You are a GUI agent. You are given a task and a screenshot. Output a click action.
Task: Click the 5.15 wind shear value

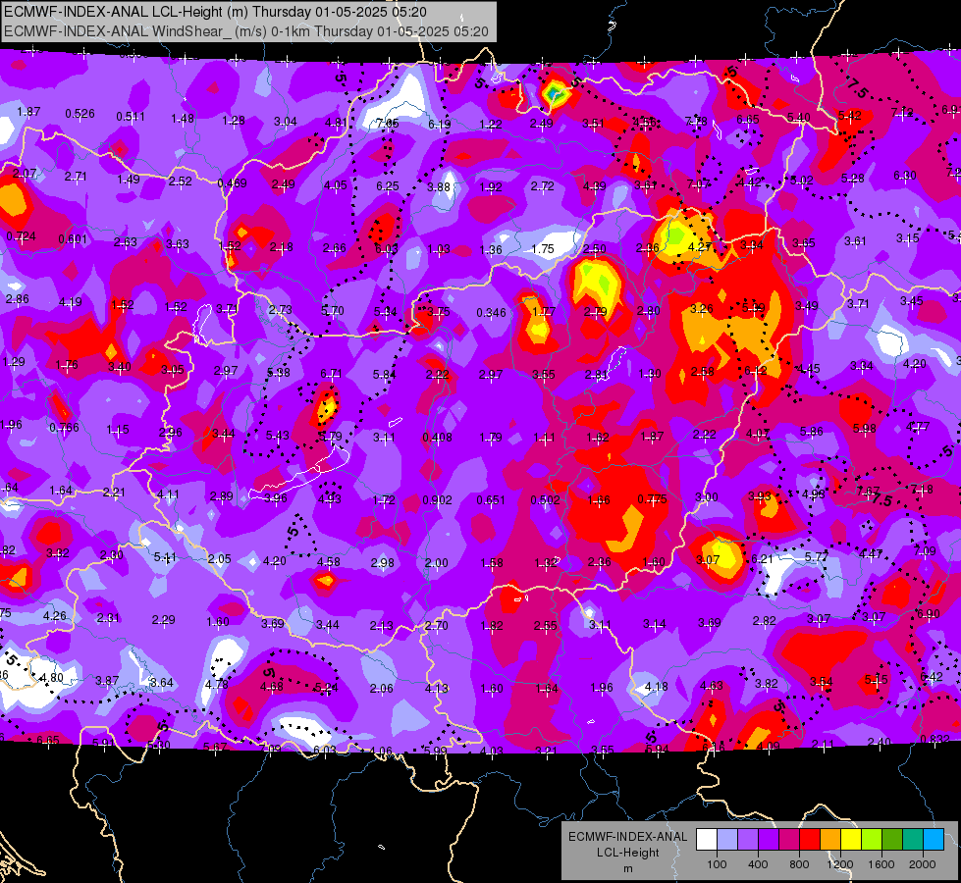876,679
